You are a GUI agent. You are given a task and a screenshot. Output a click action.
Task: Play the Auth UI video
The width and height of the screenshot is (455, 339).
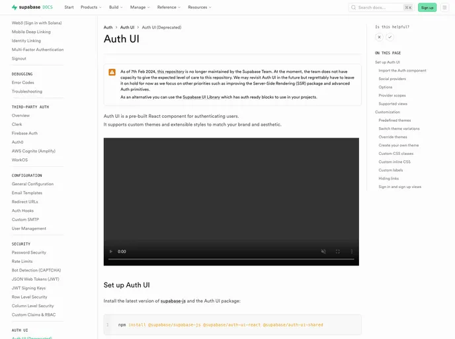pyautogui.click(x=111, y=252)
